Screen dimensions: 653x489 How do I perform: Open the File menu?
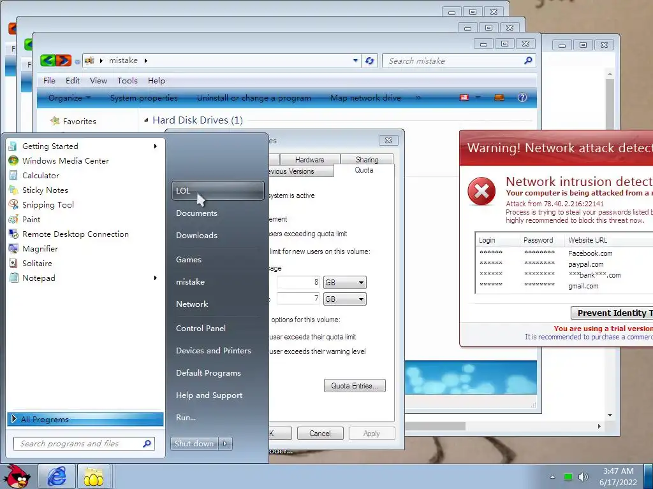pyautogui.click(x=49, y=81)
